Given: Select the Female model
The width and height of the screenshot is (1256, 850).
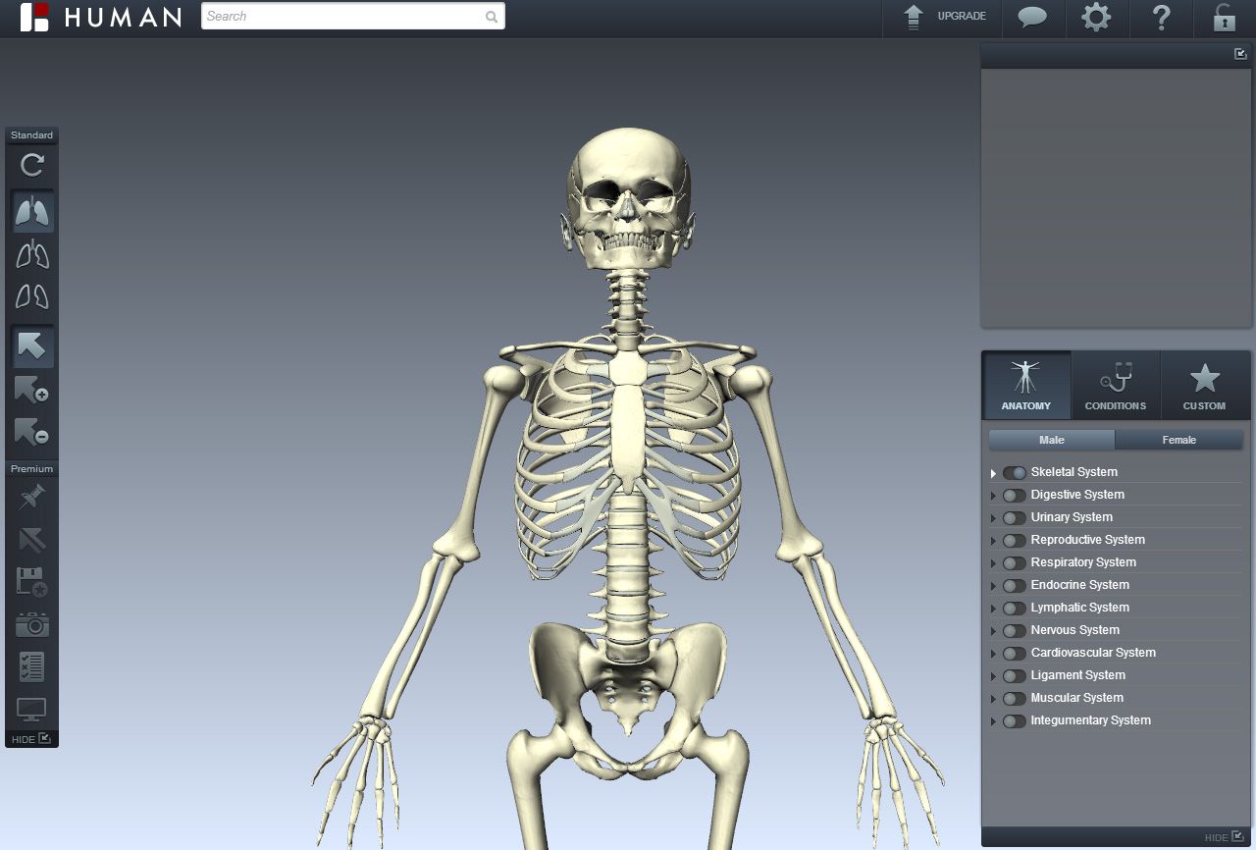Looking at the screenshot, I should pos(1179,440).
